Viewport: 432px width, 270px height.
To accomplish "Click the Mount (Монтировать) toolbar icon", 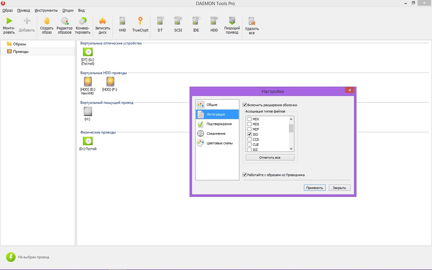I will pos(9,25).
